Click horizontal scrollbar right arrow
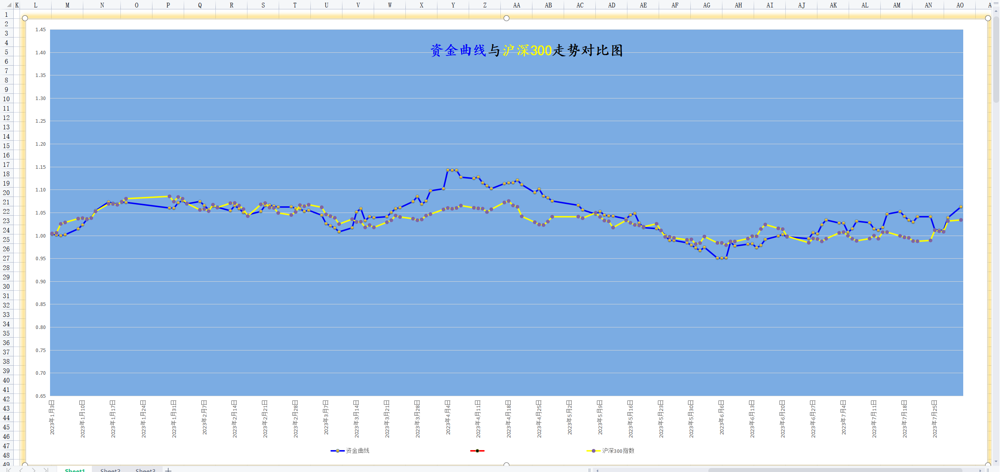 click(x=980, y=470)
